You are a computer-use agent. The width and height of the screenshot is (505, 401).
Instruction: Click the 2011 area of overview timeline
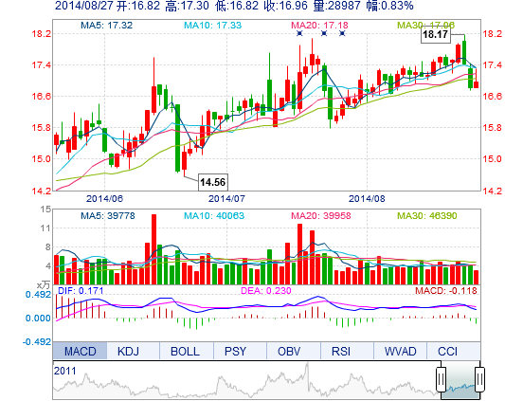pos(65,371)
